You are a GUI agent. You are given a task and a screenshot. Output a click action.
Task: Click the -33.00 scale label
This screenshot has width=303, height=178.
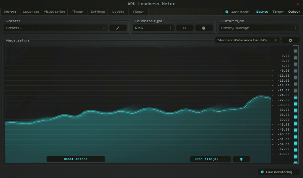pyautogui.click(x=284, y=110)
